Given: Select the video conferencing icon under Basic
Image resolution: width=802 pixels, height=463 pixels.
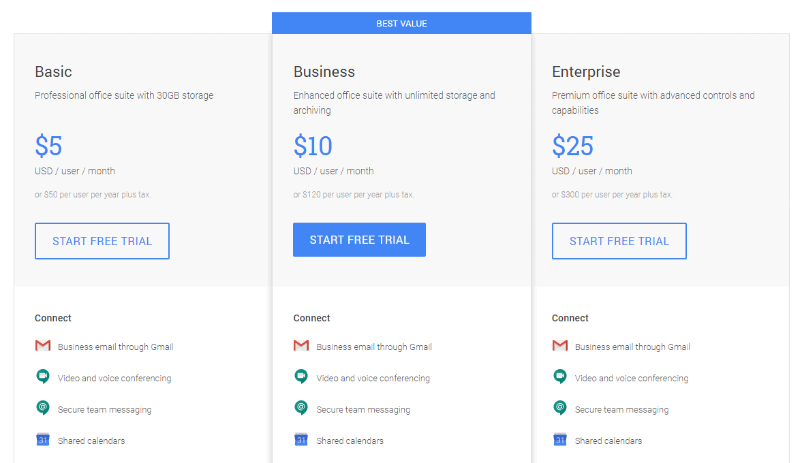Looking at the screenshot, I should click(x=43, y=377).
